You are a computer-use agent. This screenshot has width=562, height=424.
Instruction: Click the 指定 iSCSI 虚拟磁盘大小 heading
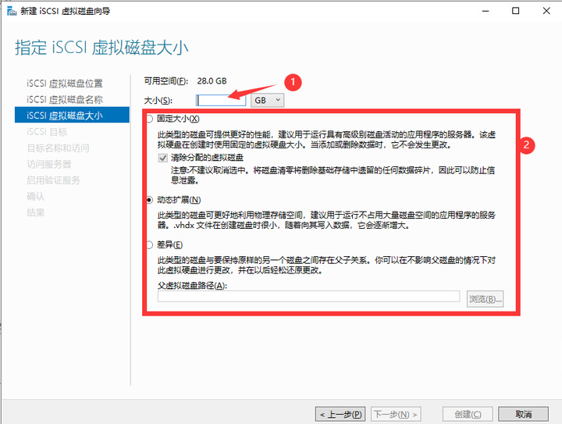[x=101, y=48]
